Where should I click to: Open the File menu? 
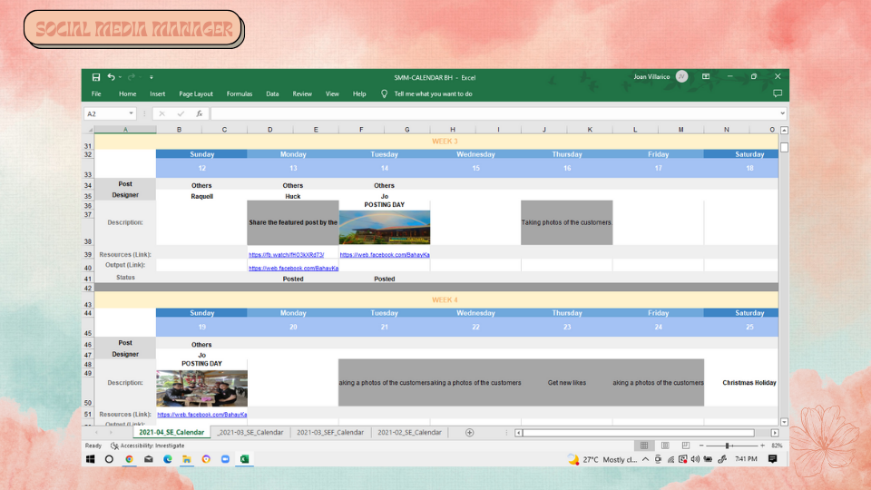tap(96, 93)
